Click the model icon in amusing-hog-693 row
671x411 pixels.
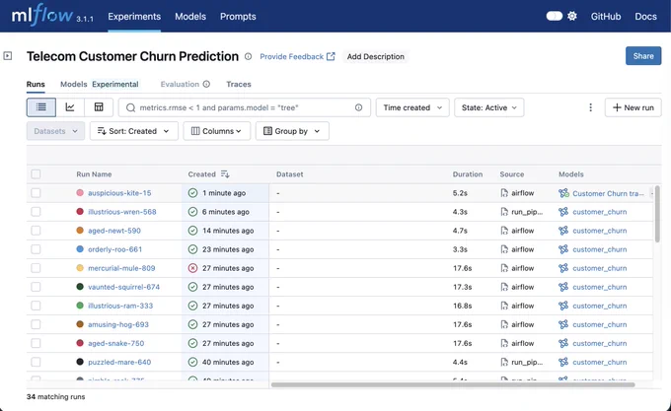point(563,324)
